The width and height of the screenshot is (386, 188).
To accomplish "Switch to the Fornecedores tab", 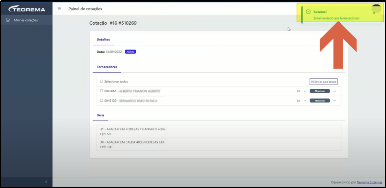I will [x=107, y=67].
